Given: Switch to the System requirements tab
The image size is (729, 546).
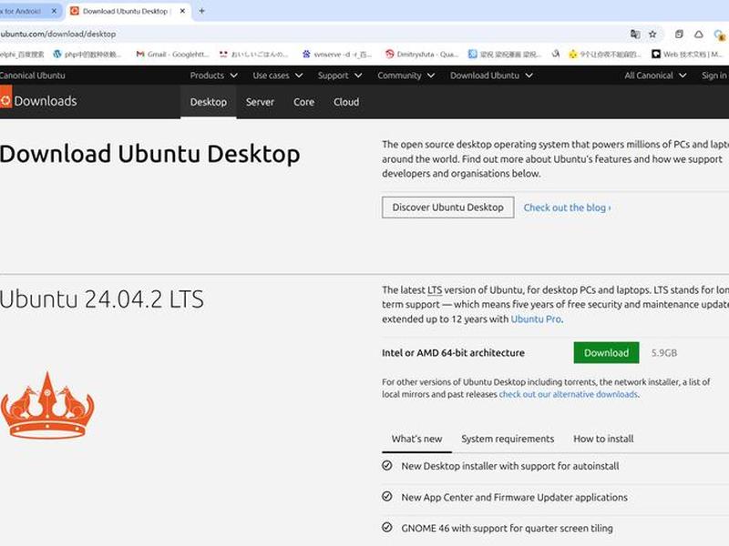Looking at the screenshot, I should [x=508, y=439].
